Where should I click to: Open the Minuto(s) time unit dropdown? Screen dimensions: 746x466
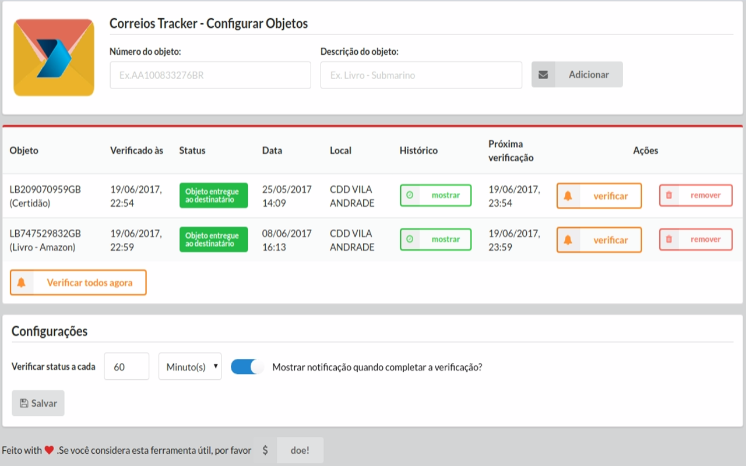[190, 366]
